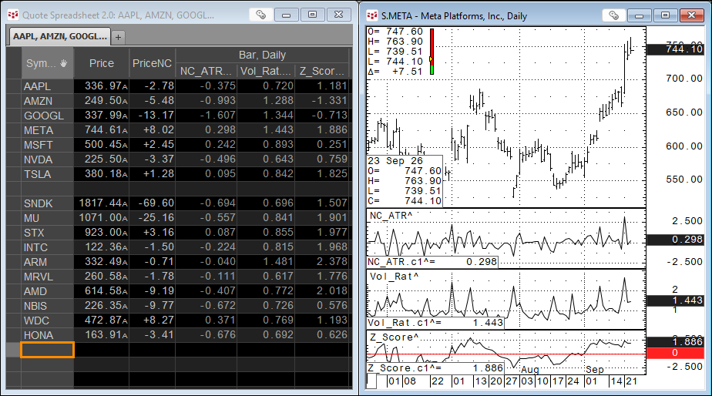
Task: Click the NC_ATR column header
Action: click(207, 71)
